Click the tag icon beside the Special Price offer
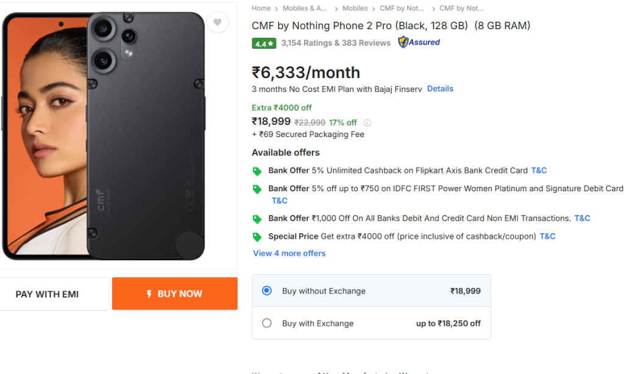Screen dimensions: 624x374 (x=257, y=236)
